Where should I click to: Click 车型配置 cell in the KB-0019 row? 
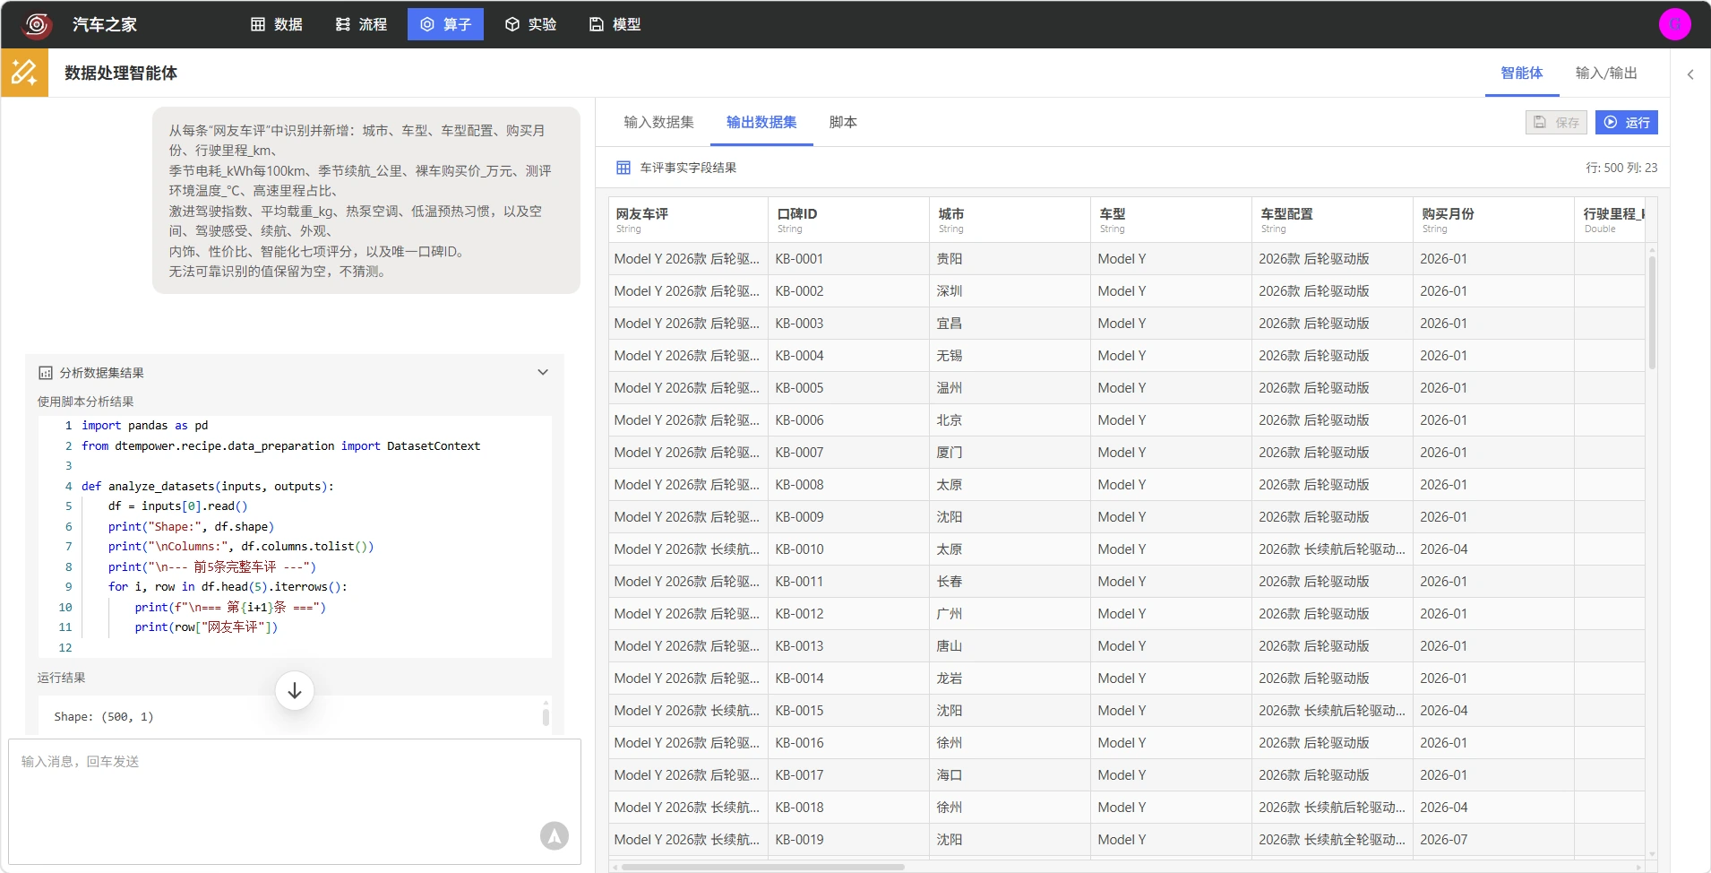pos(1332,840)
